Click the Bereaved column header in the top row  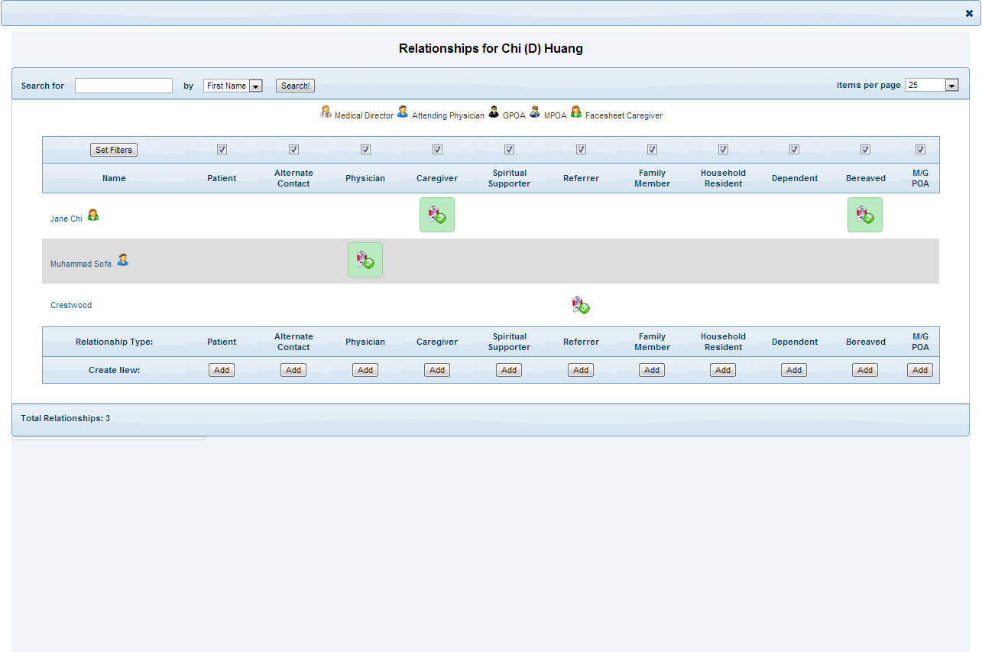[865, 178]
